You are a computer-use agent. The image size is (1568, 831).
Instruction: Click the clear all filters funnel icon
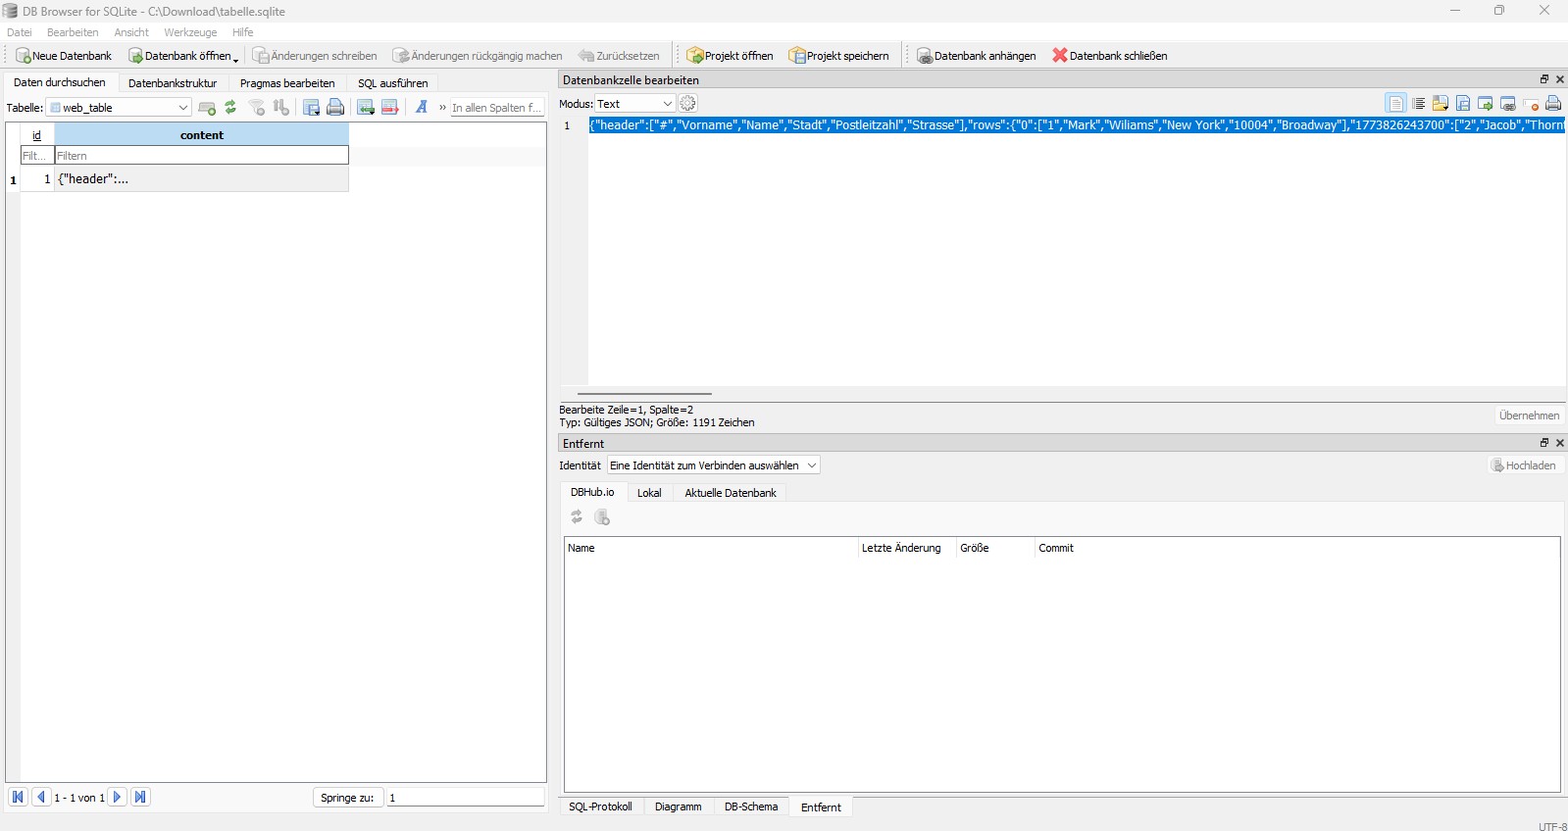pos(257,108)
